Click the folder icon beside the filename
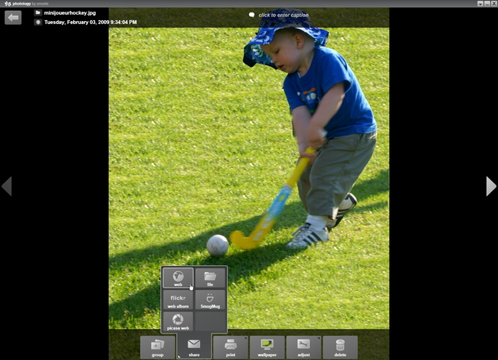 38,13
